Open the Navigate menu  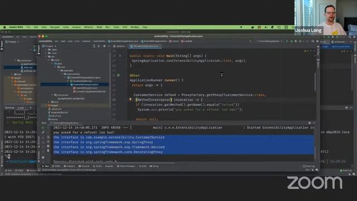(55, 27)
